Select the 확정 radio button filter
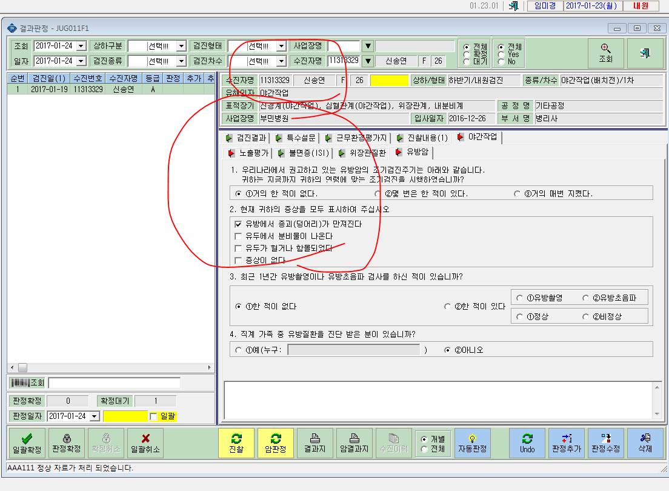 point(467,54)
